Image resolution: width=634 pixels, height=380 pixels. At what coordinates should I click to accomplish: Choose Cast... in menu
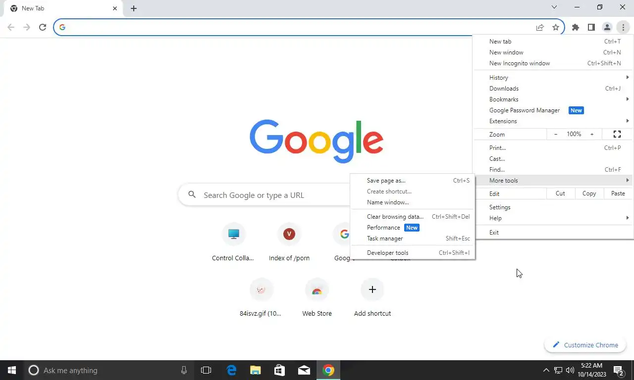click(552, 159)
